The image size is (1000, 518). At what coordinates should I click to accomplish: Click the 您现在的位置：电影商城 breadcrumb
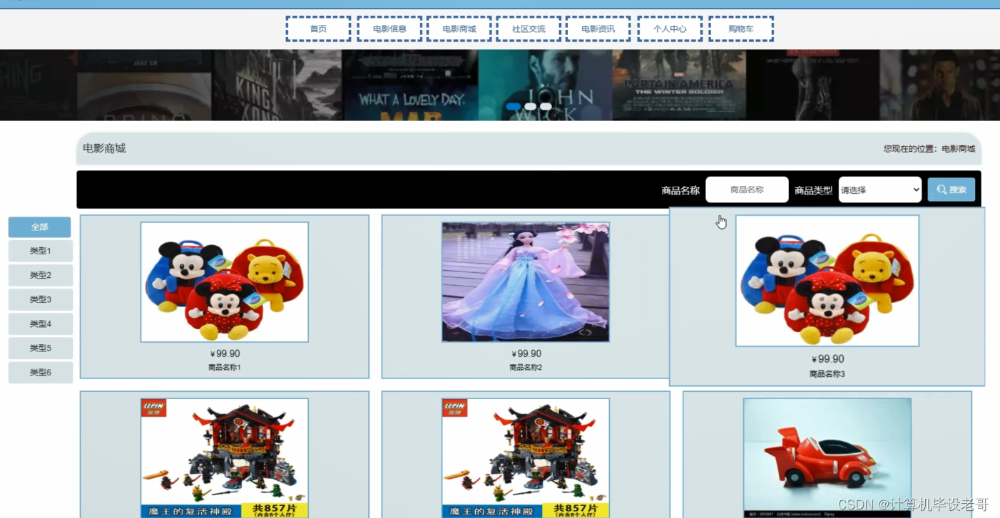click(x=929, y=149)
